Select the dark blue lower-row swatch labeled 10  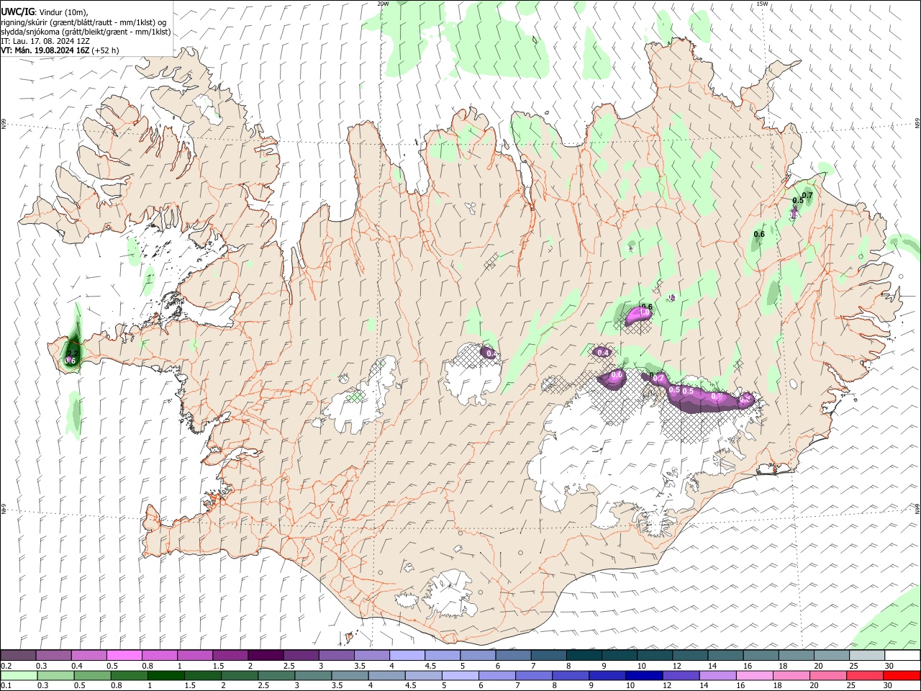[x=644, y=676]
